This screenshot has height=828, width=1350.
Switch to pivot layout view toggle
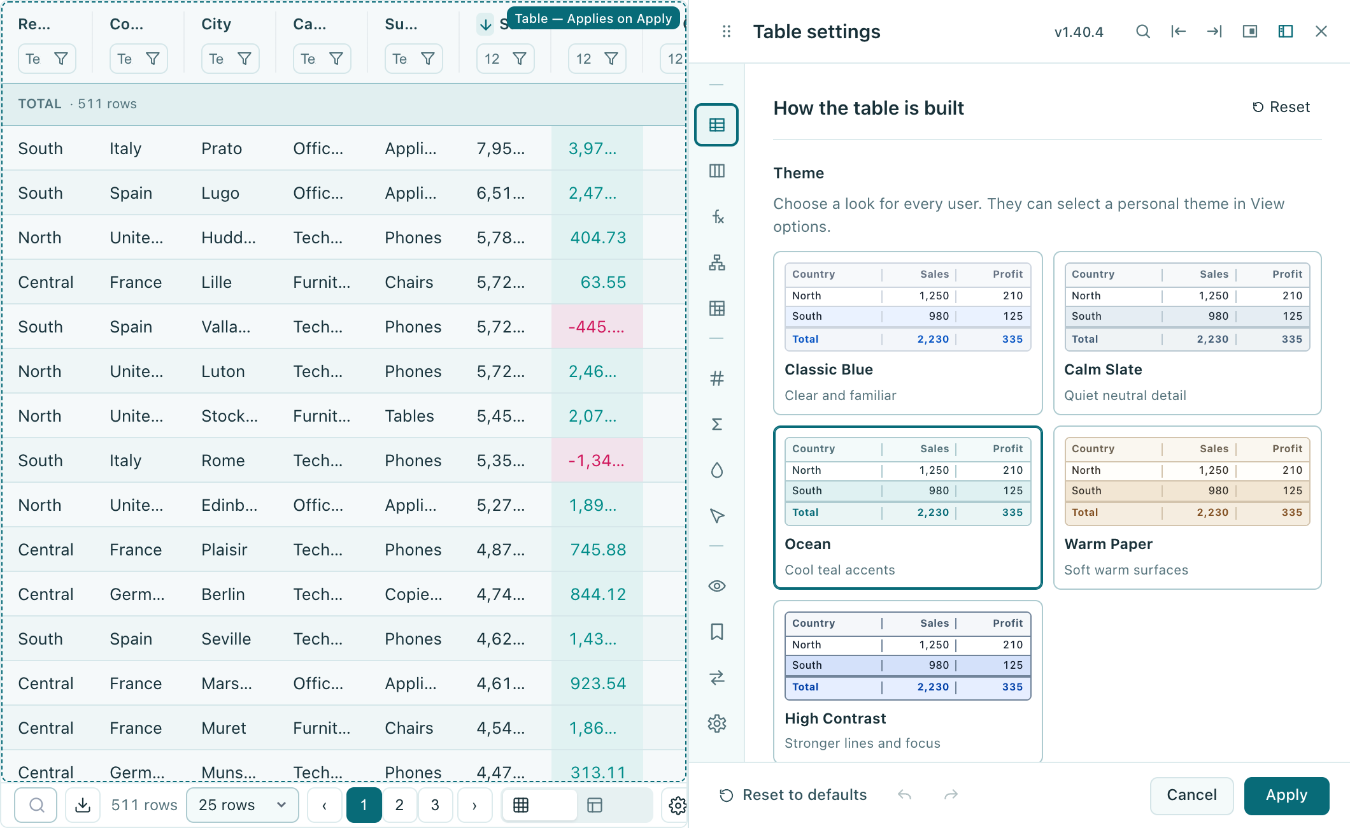595,805
